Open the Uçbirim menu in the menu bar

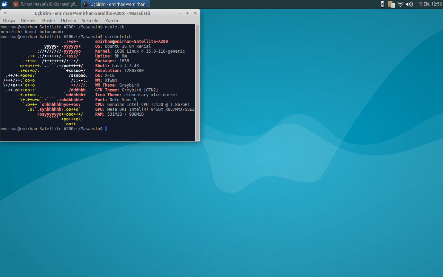69,20
